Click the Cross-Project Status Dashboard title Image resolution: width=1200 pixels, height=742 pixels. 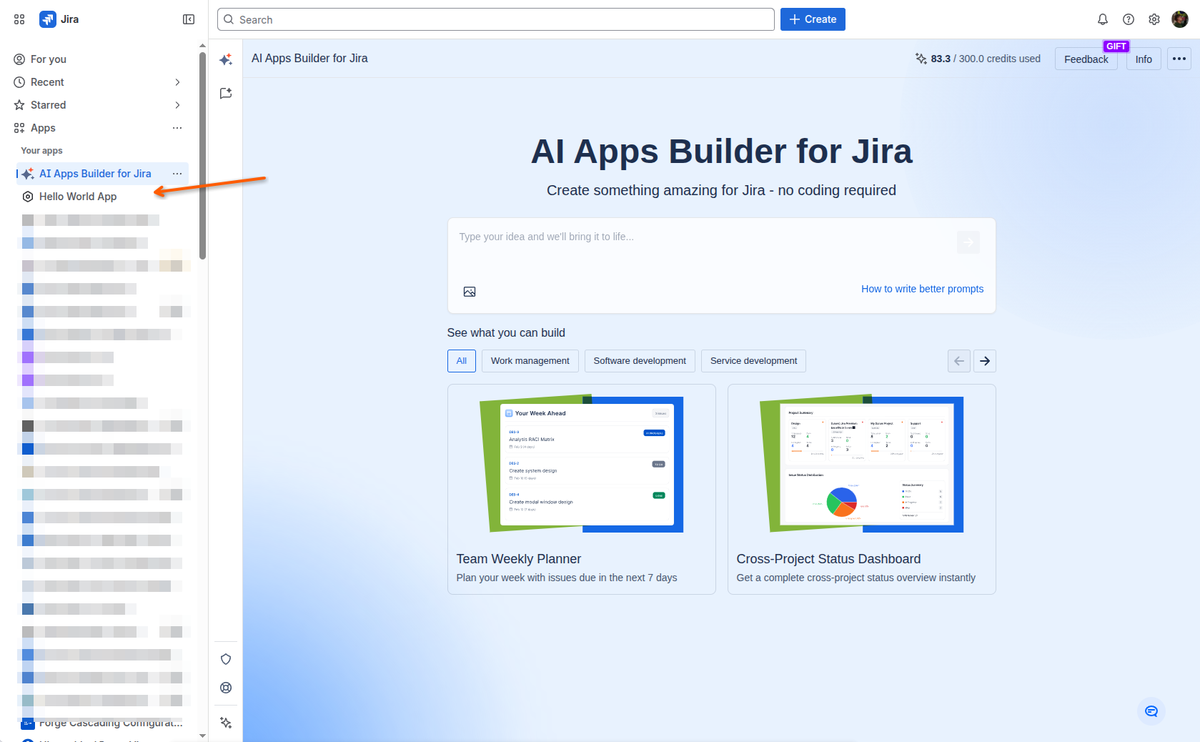[x=828, y=559]
